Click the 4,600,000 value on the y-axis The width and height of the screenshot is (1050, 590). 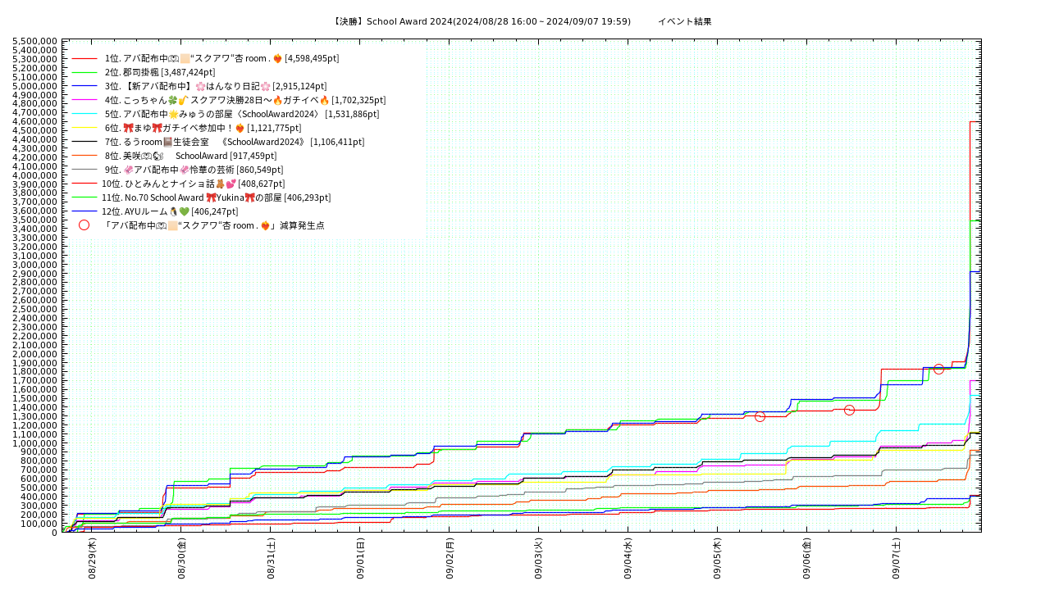[36, 121]
